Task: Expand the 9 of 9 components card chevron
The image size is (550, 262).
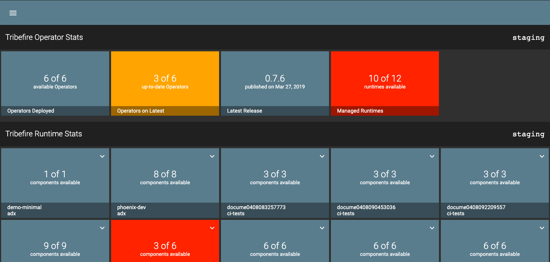Action: (x=102, y=228)
